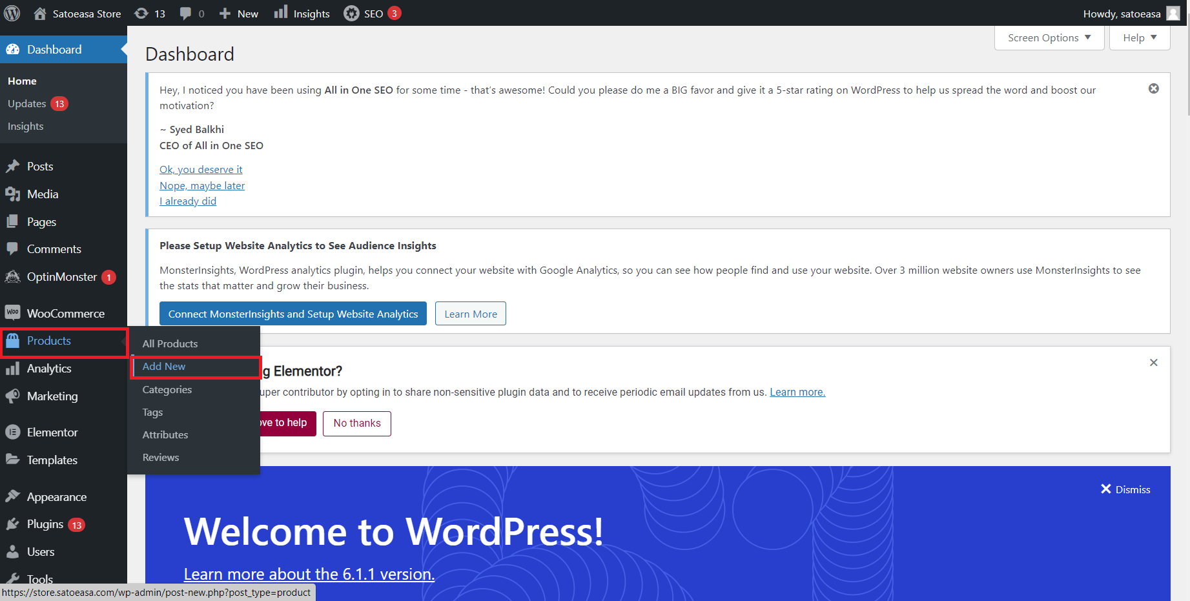Image resolution: width=1190 pixels, height=601 pixels.
Task: Open Attributes in the Products submenu
Action: click(165, 434)
